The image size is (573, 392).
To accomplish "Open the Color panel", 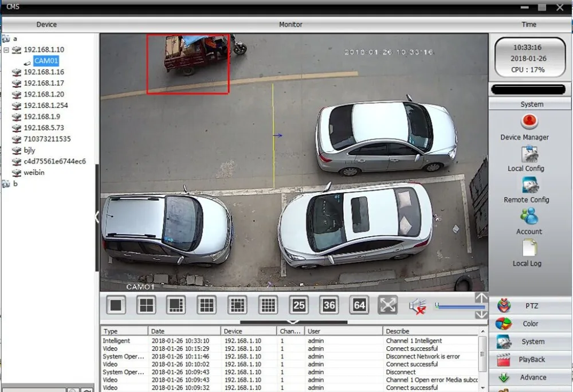I will pos(531,324).
